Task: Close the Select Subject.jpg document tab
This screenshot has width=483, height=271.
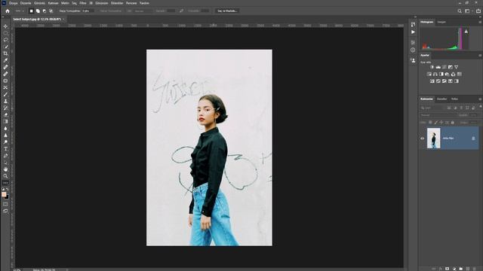Action: pyautogui.click(x=63, y=19)
